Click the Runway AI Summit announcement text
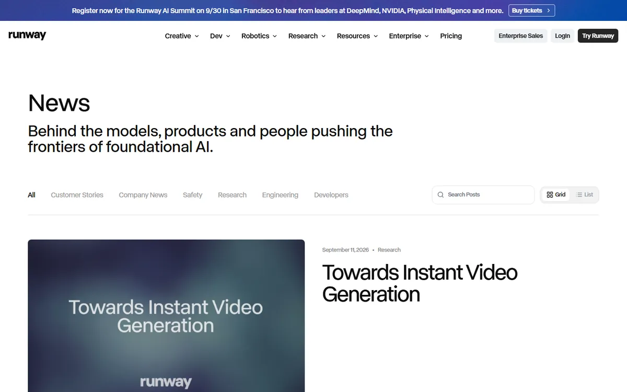This screenshot has height=392, width=627. coord(287,10)
